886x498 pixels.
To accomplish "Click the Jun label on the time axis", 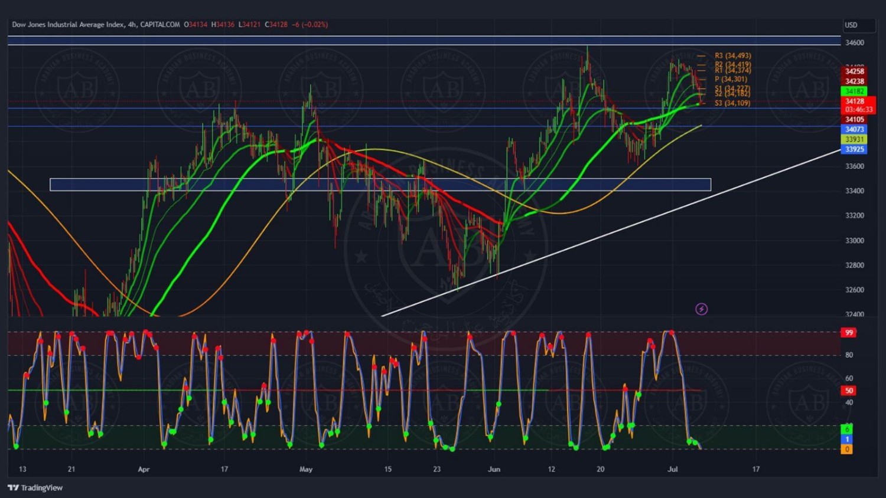I will click(x=494, y=470).
